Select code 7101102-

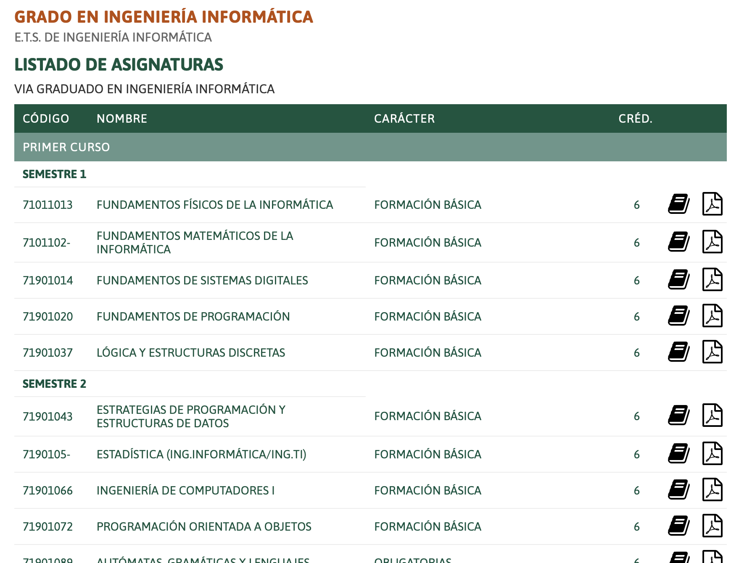point(46,242)
